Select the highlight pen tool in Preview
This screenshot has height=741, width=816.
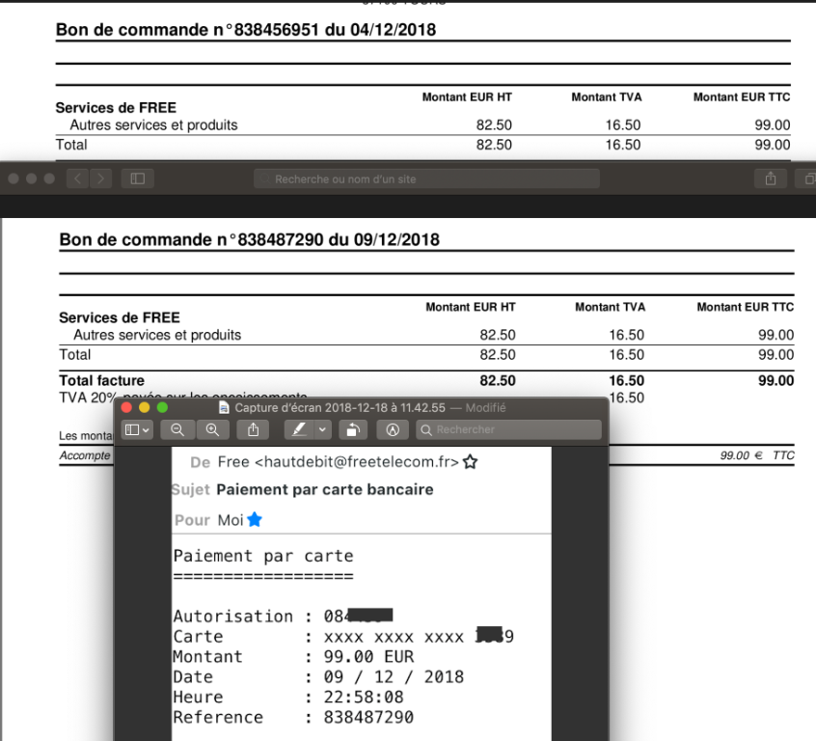tap(298, 429)
